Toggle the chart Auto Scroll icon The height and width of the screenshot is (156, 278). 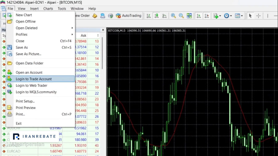coord(199,16)
